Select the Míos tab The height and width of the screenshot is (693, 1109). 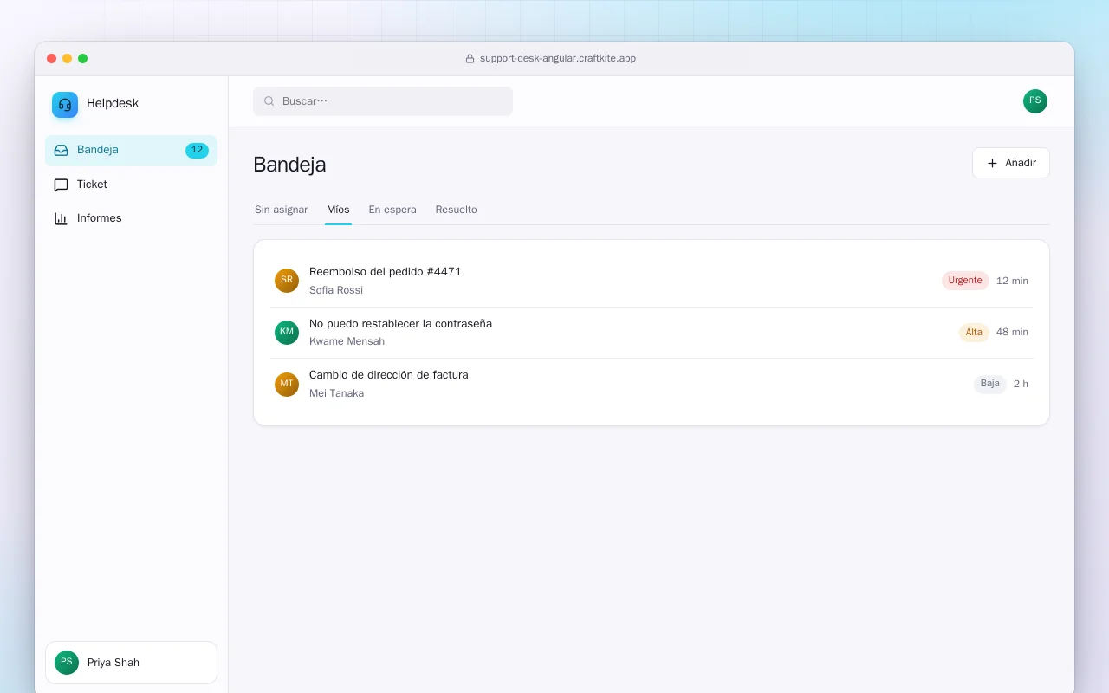tap(338, 210)
